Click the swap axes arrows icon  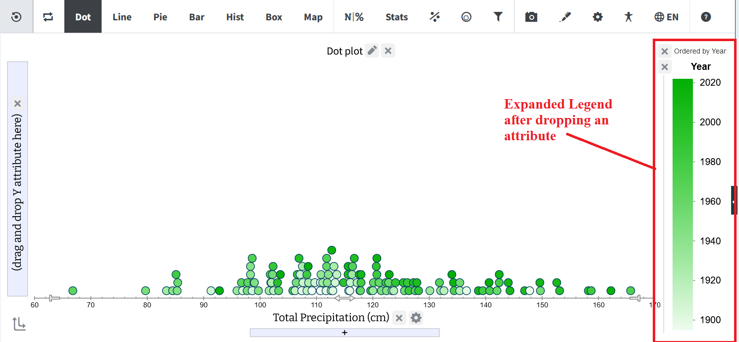point(48,17)
